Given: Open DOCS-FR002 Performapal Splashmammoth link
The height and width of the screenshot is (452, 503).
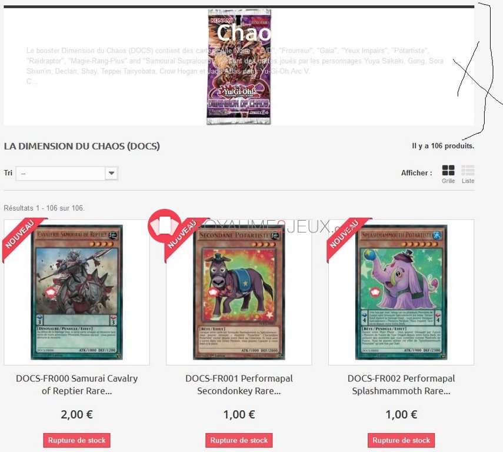Looking at the screenshot, I should (401, 384).
